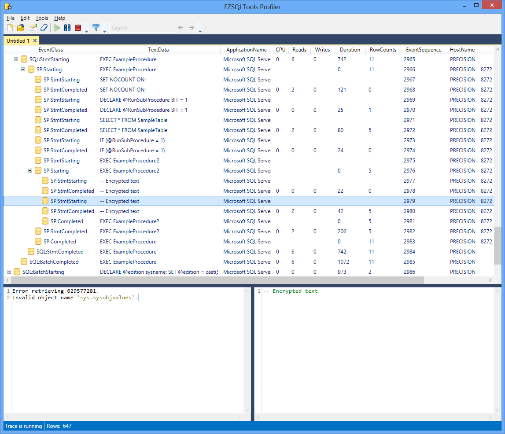Click the 'Rows: 647' status bar entry

pyautogui.click(x=59, y=426)
